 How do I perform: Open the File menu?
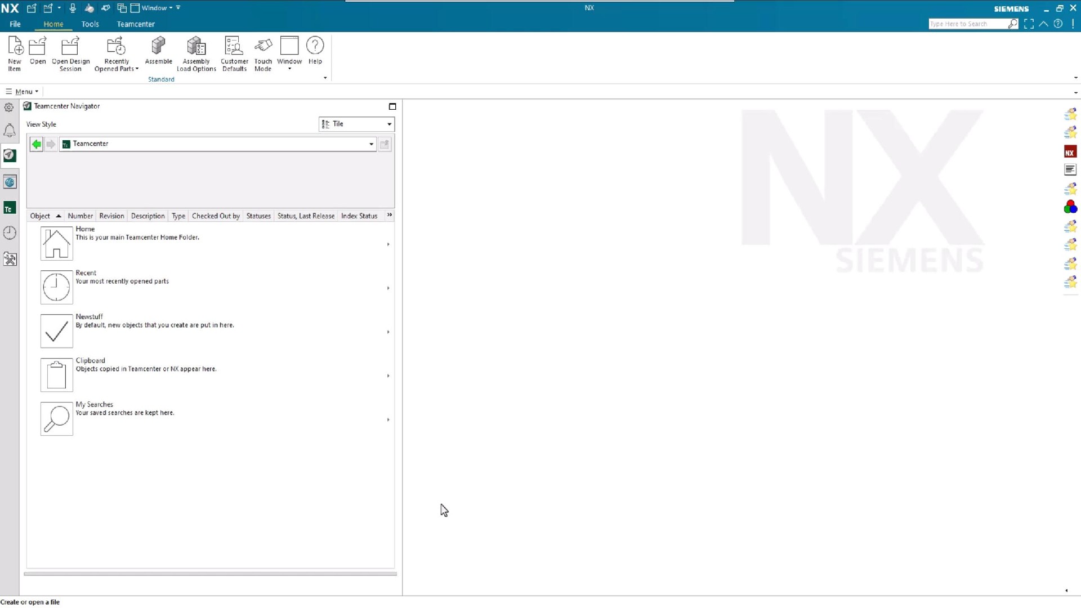15,24
